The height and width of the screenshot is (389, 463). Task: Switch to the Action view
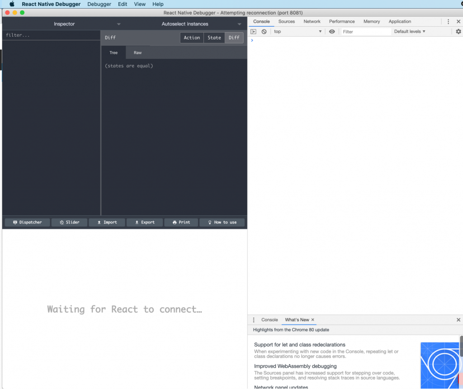click(x=192, y=38)
